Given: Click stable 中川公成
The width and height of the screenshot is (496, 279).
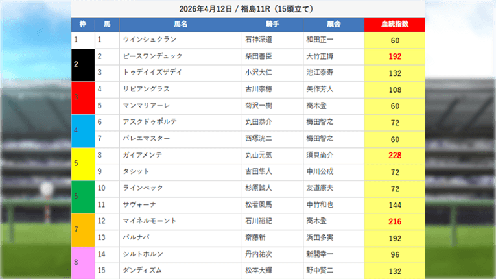Looking at the screenshot, I should click(x=320, y=171).
